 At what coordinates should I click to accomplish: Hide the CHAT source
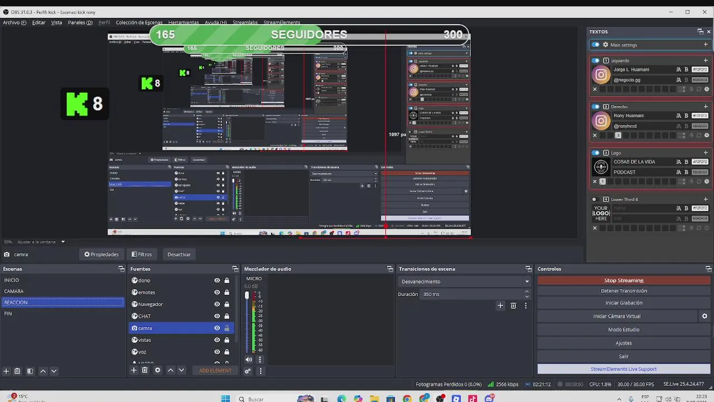[x=217, y=316]
